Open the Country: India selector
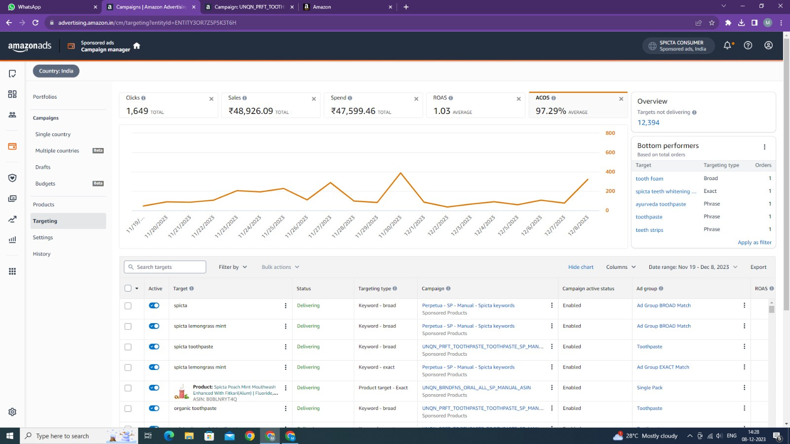 56,71
